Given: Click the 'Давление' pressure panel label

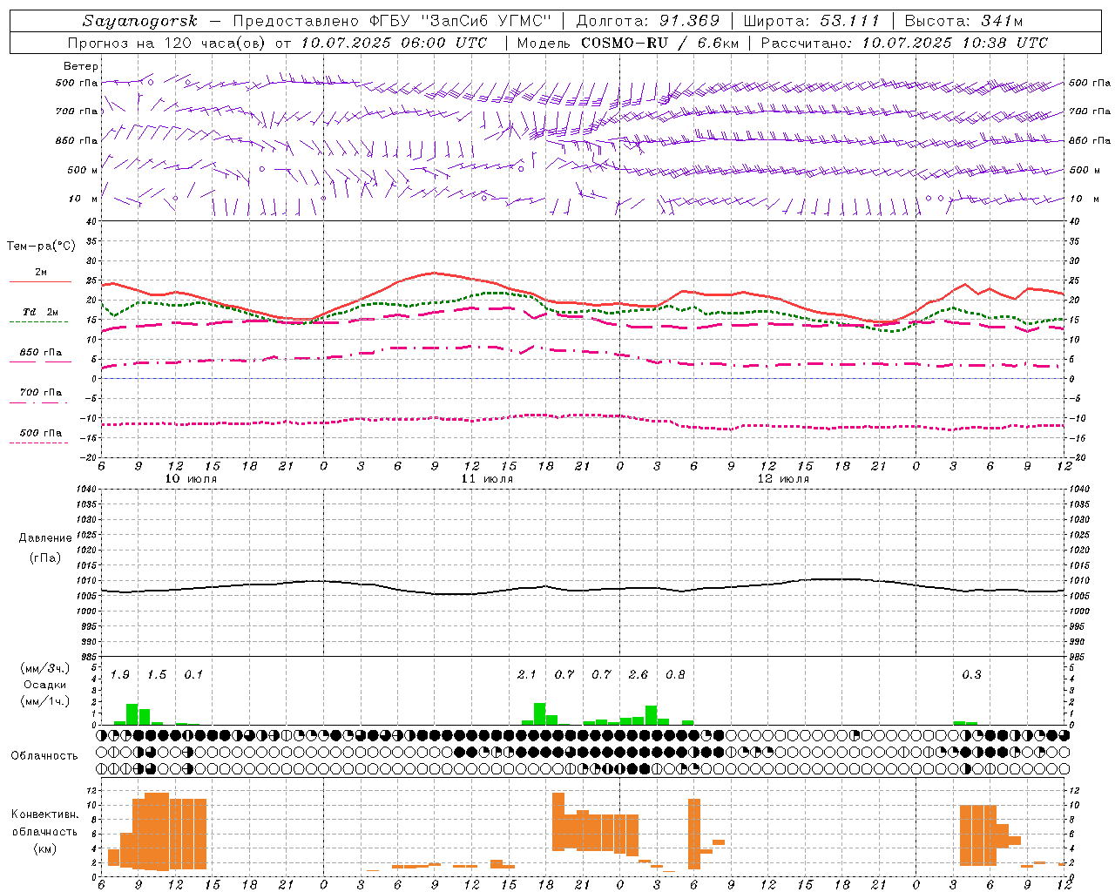Looking at the screenshot, I should [x=45, y=538].
